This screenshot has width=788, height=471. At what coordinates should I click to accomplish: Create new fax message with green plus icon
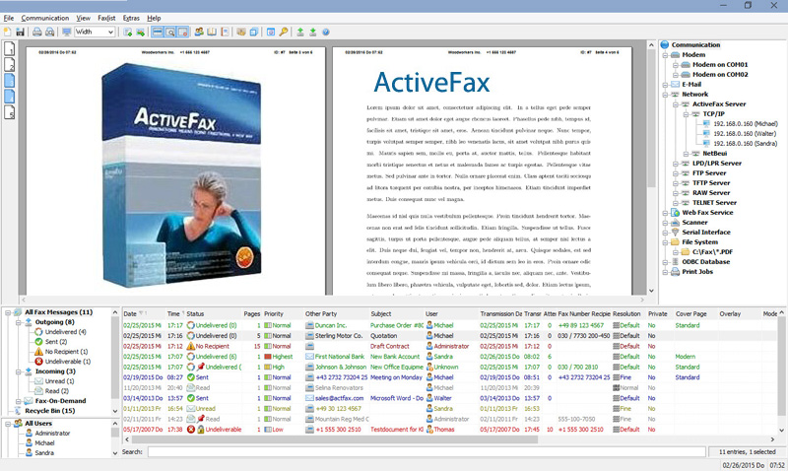[128, 32]
